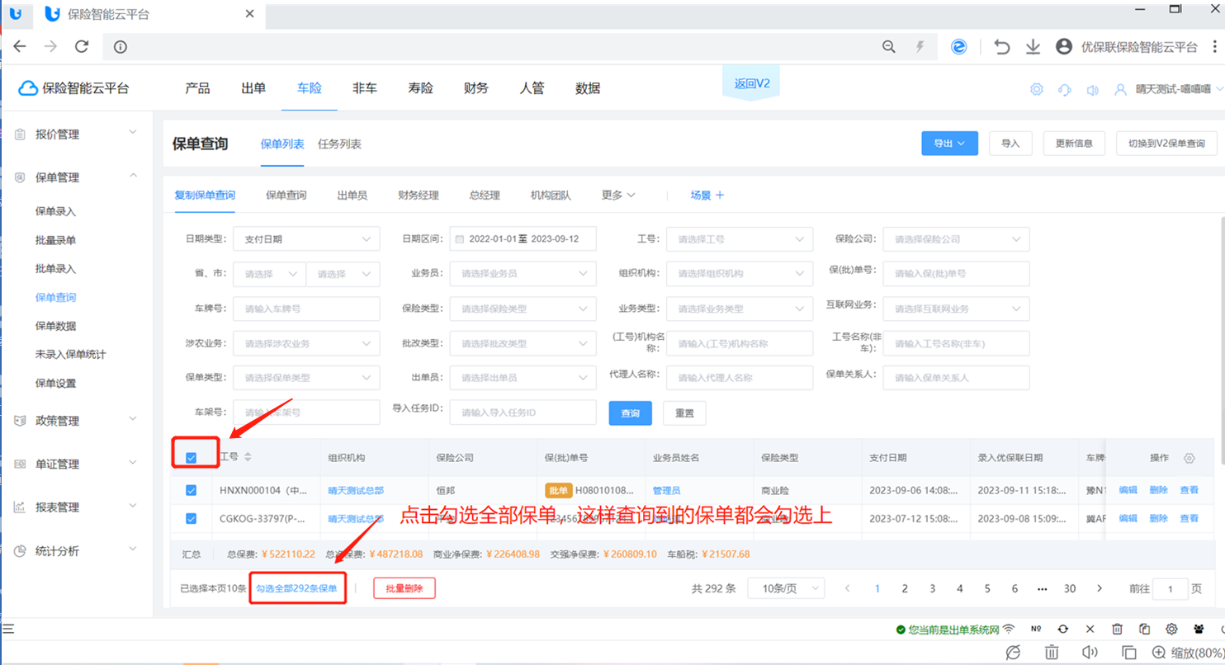Open the 日期区间 date range field
Screen dimensions: 1225x665
(x=523, y=239)
